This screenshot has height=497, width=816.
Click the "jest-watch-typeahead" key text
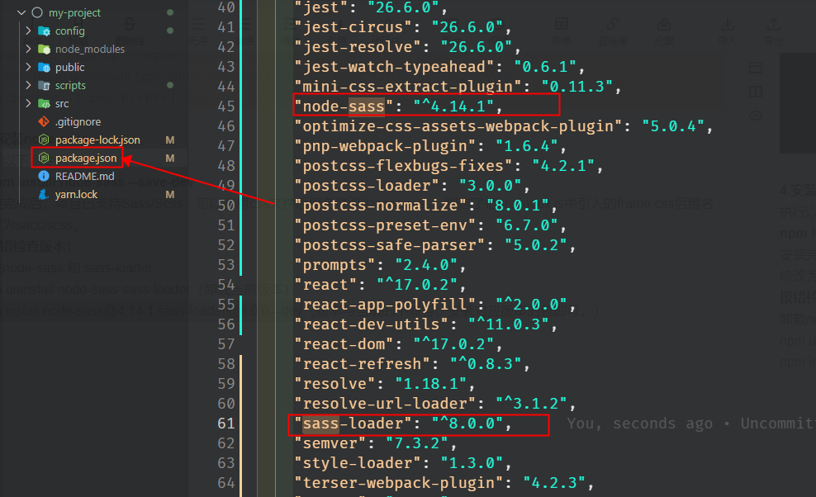click(395, 67)
